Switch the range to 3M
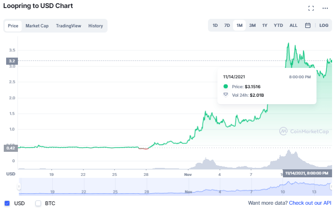The height and width of the screenshot is (208, 333). coord(252,25)
